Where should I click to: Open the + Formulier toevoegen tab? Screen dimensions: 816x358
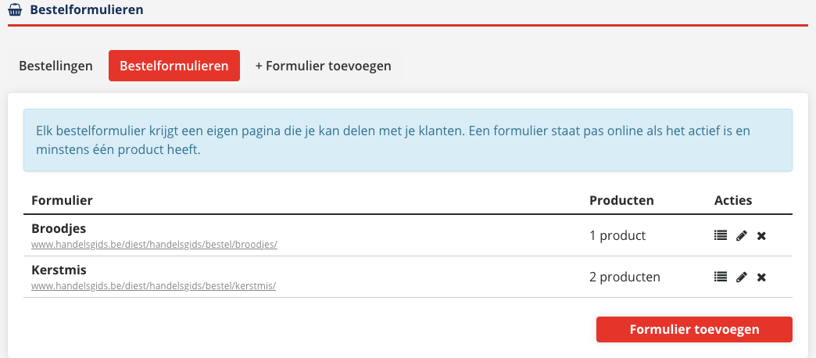click(323, 66)
